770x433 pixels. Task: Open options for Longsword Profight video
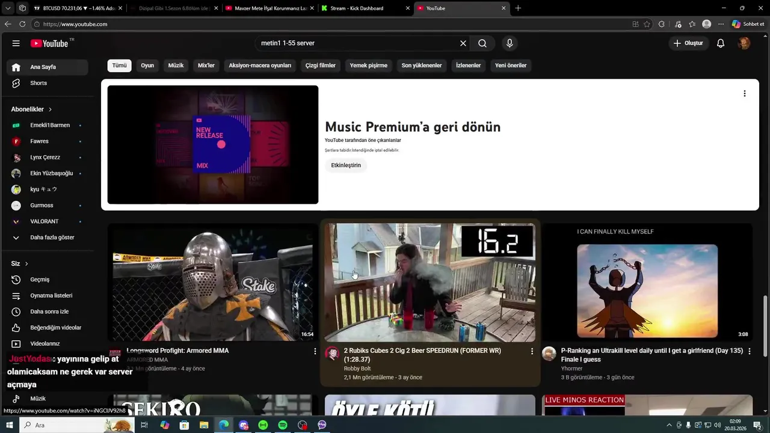point(315,351)
